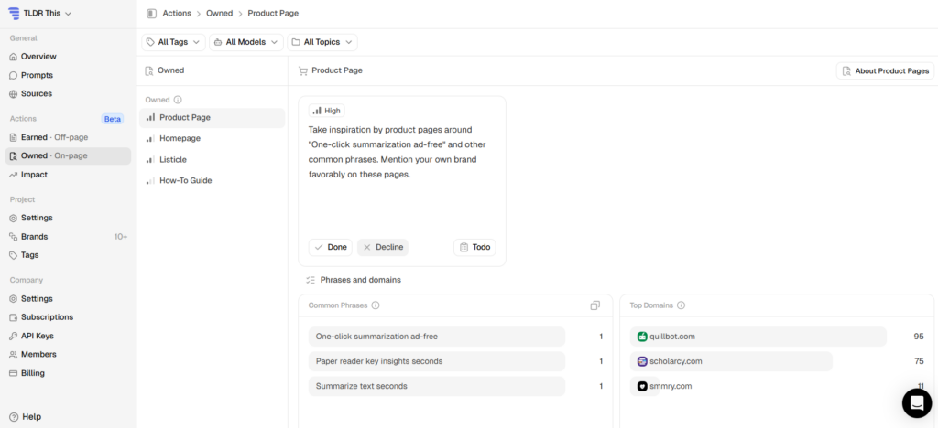The height and width of the screenshot is (428, 938).
Task: Click the info icon beside Owned heading
Action: [x=178, y=100]
